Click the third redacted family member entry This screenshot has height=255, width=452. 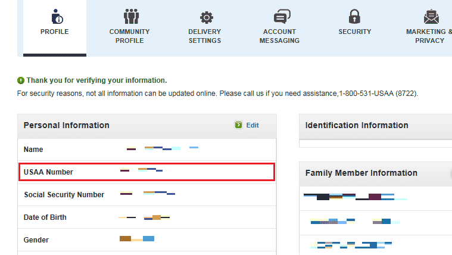click(x=351, y=245)
